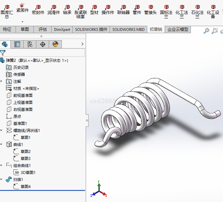Open the 紧固件 fasteners dropdown arrow
The width and height of the screenshot is (223, 202).
pos(22,22)
